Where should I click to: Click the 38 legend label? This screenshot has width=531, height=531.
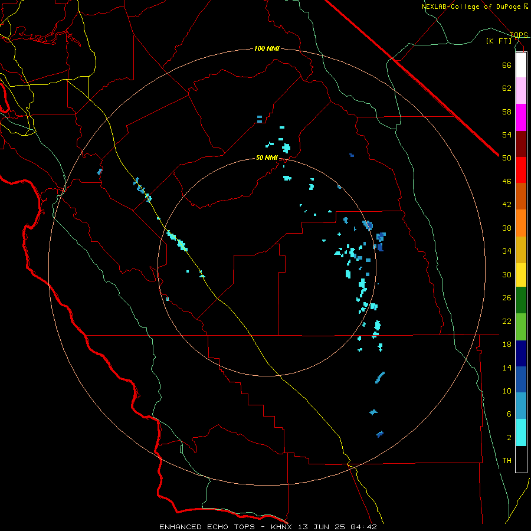click(x=507, y=228)
